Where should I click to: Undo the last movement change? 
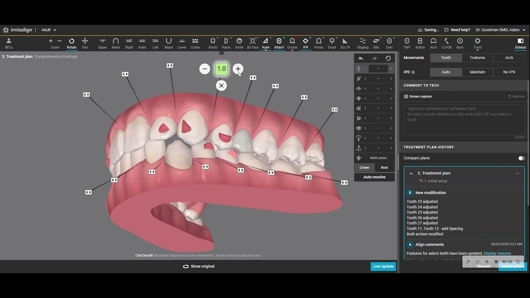(361, 58)
